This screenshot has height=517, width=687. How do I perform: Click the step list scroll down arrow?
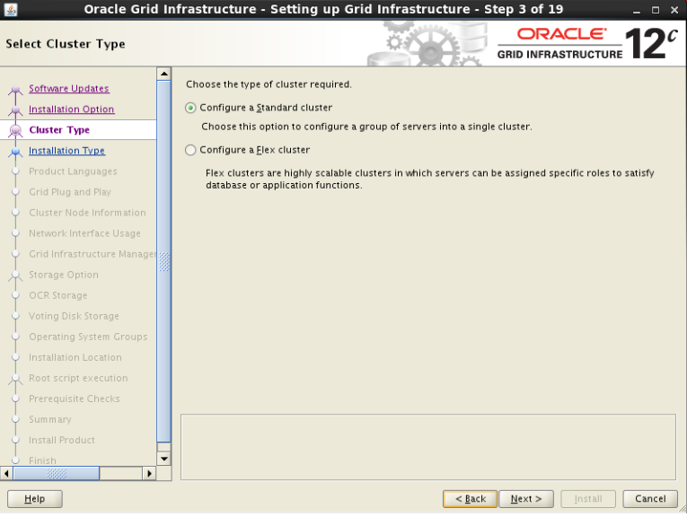click(x=163, y=459)
